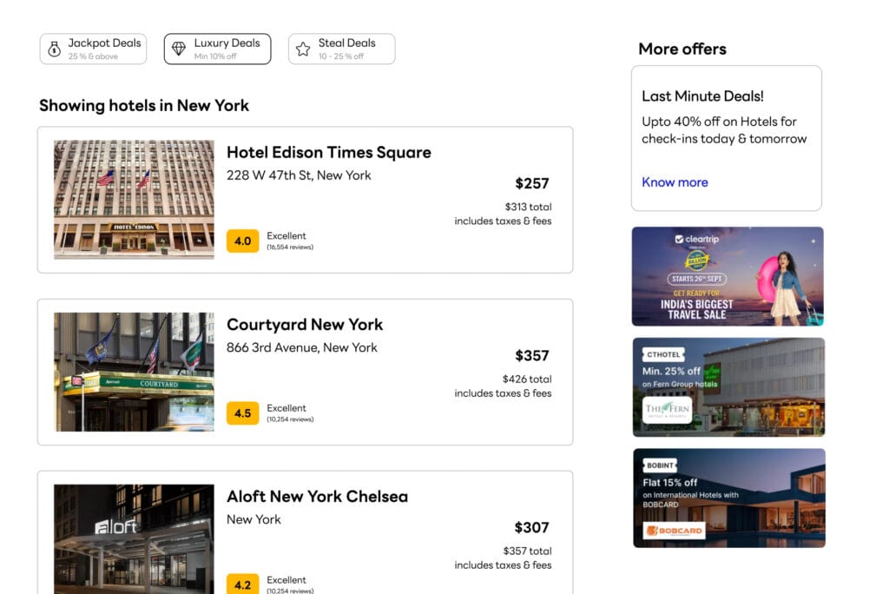Select the Aloft New York Chelsea title
The image size is (889, 594).
pyautogui.click(x=317, y=497)
